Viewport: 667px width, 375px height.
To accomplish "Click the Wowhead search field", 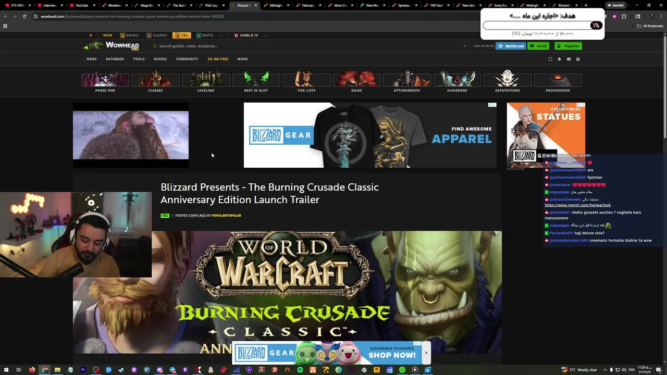I will [307, 46].
